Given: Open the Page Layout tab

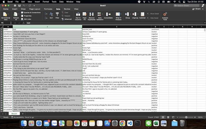Looking at the screenshot, I should (x=35, y=9).
